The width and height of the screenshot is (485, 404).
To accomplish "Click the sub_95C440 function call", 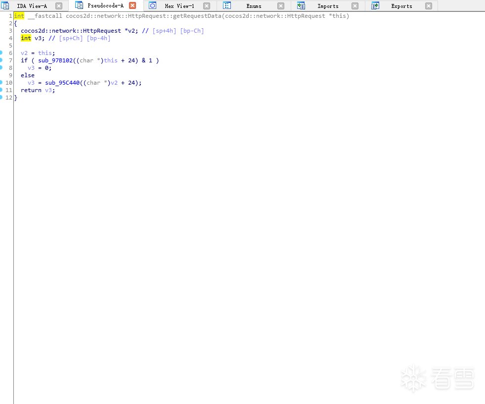I will click(62, 83).
